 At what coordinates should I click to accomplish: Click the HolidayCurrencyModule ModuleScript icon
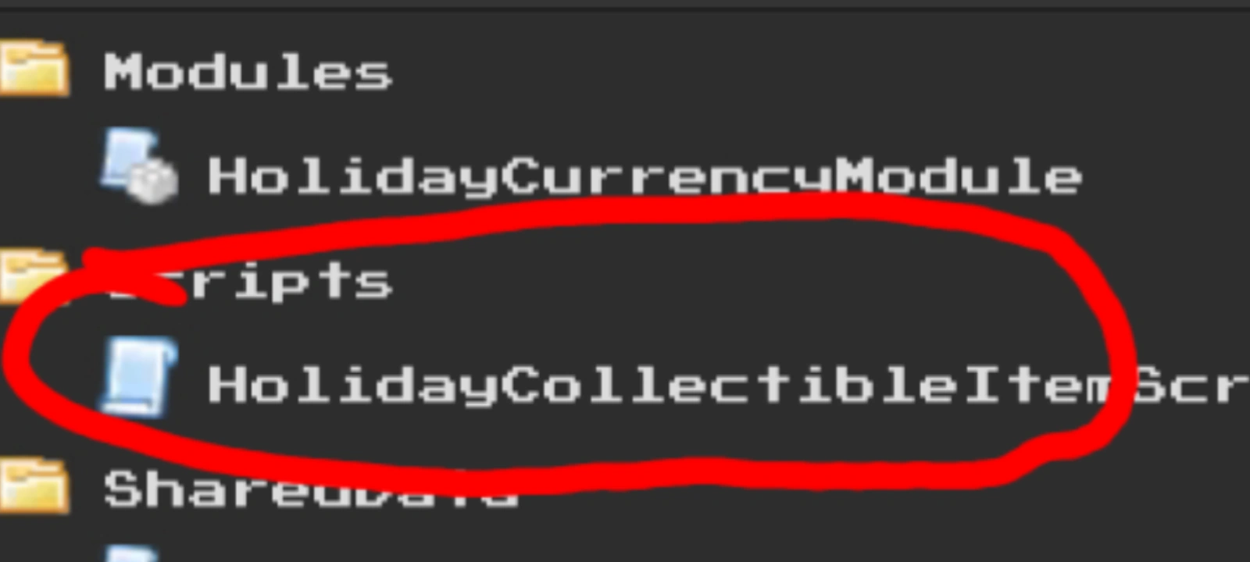coord(139,165)
